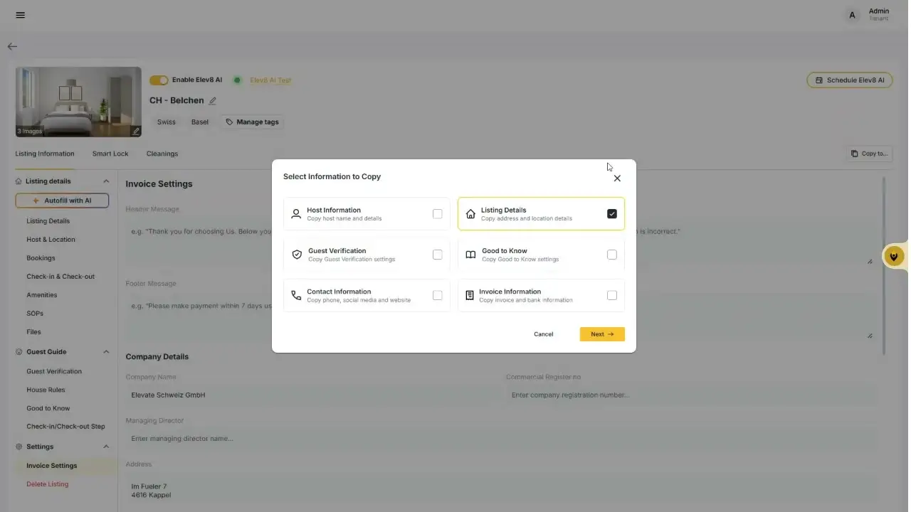Open House Rules in sidebar
This screenshot has width=911, height=512.
tap(46, 390)
